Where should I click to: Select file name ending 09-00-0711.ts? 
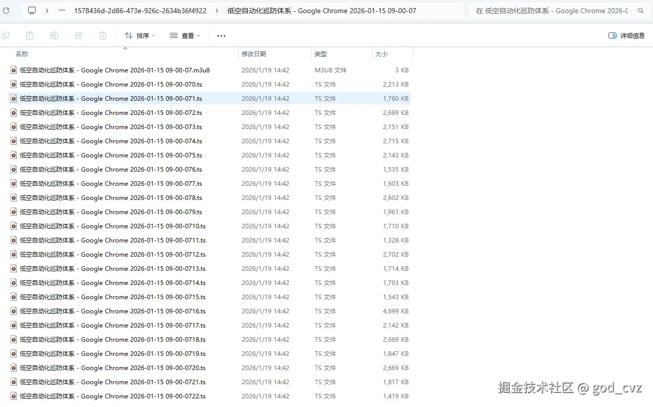pyautogui.click(x=112, y=240)
